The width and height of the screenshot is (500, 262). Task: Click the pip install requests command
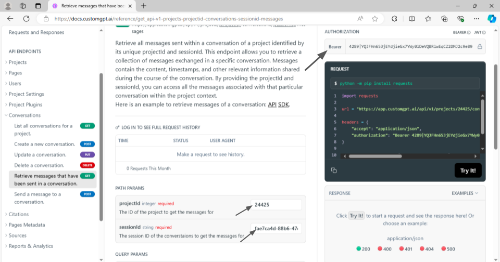tap(376, 83)
